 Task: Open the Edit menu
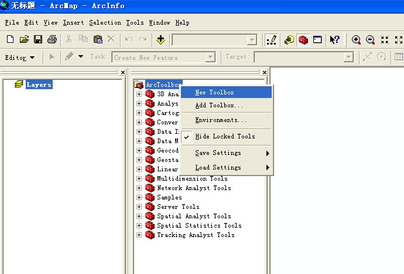[31, 23]
